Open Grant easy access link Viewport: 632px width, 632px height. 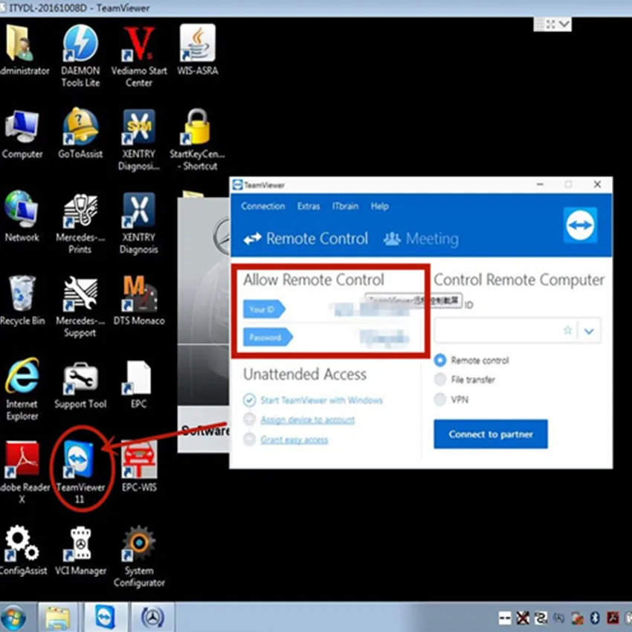(x=294, y=439)
